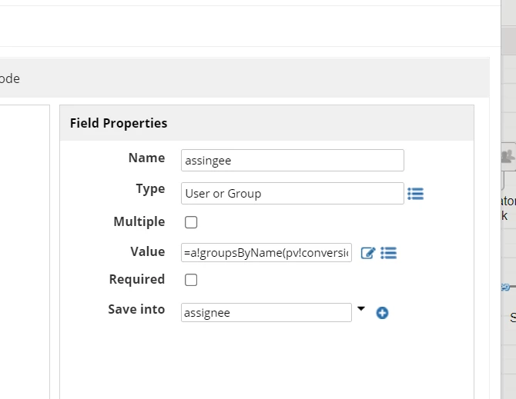Click the Required label text
The width and height of the screenshot is (516, 399).
tap(136, 280)
